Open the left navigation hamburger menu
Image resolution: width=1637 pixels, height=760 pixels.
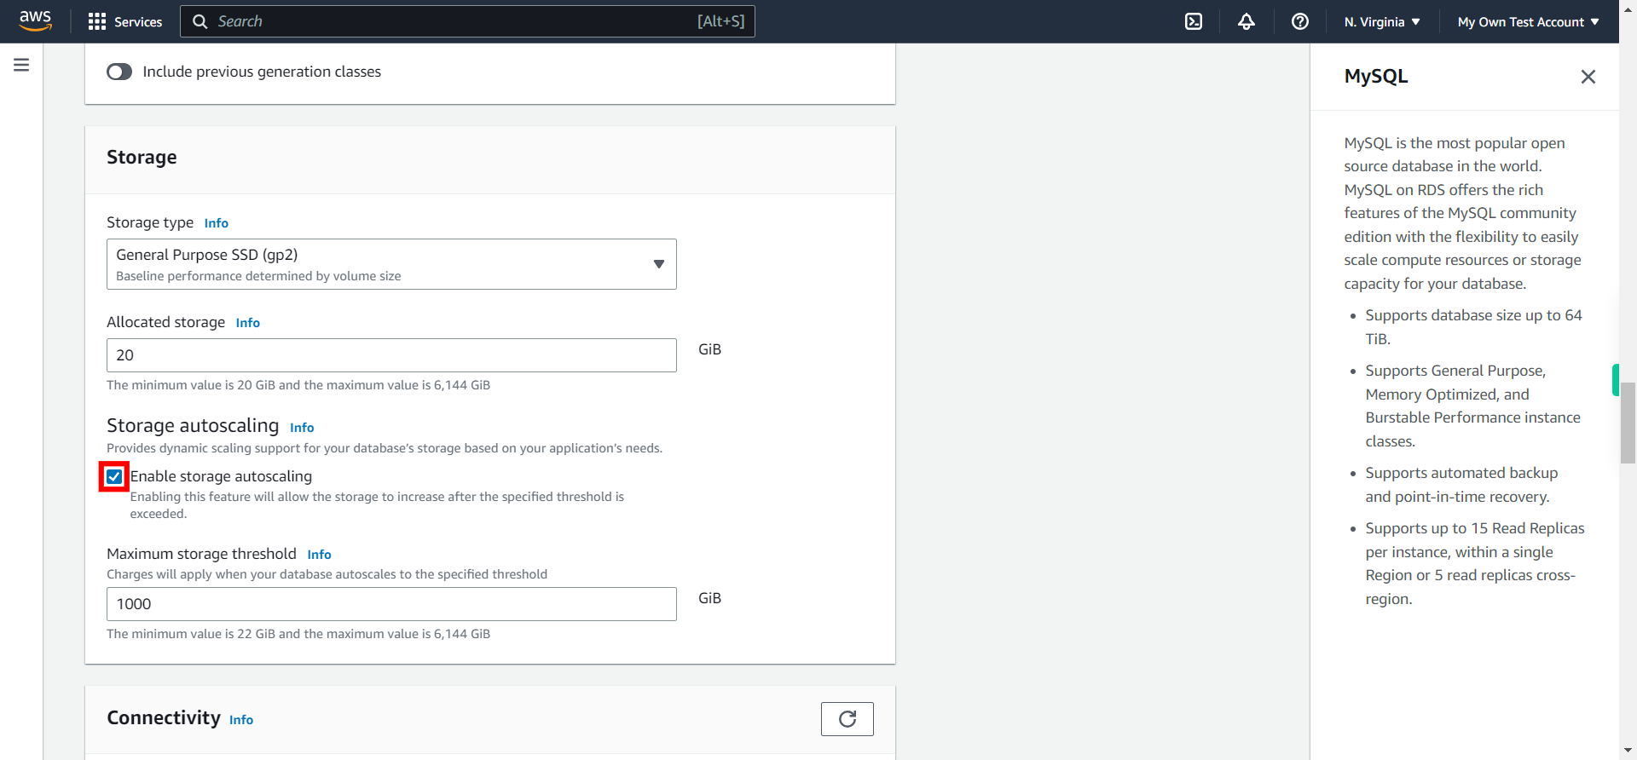point(21,65)
